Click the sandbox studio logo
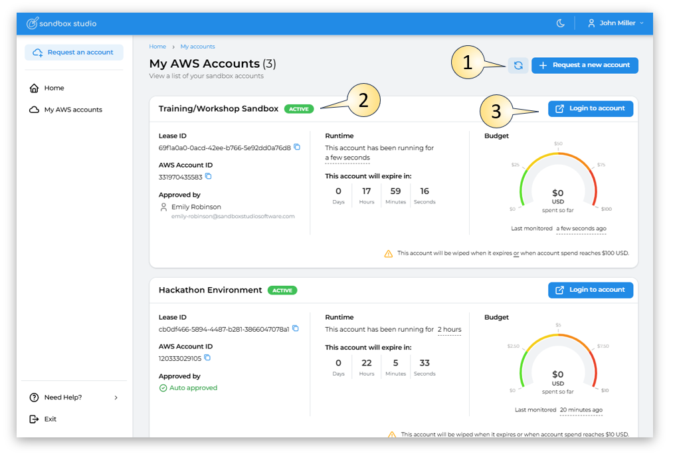This screenshot has width=675, height=454. coord(62,23)
